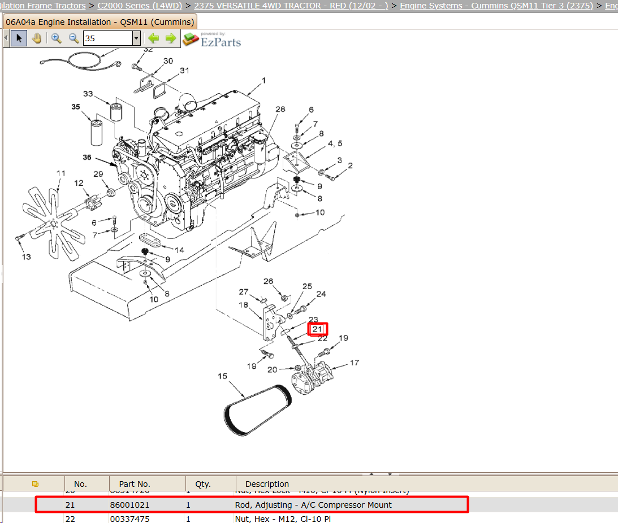
Task: Click callout 11 for the fan
Action: [x=60, y=173]
